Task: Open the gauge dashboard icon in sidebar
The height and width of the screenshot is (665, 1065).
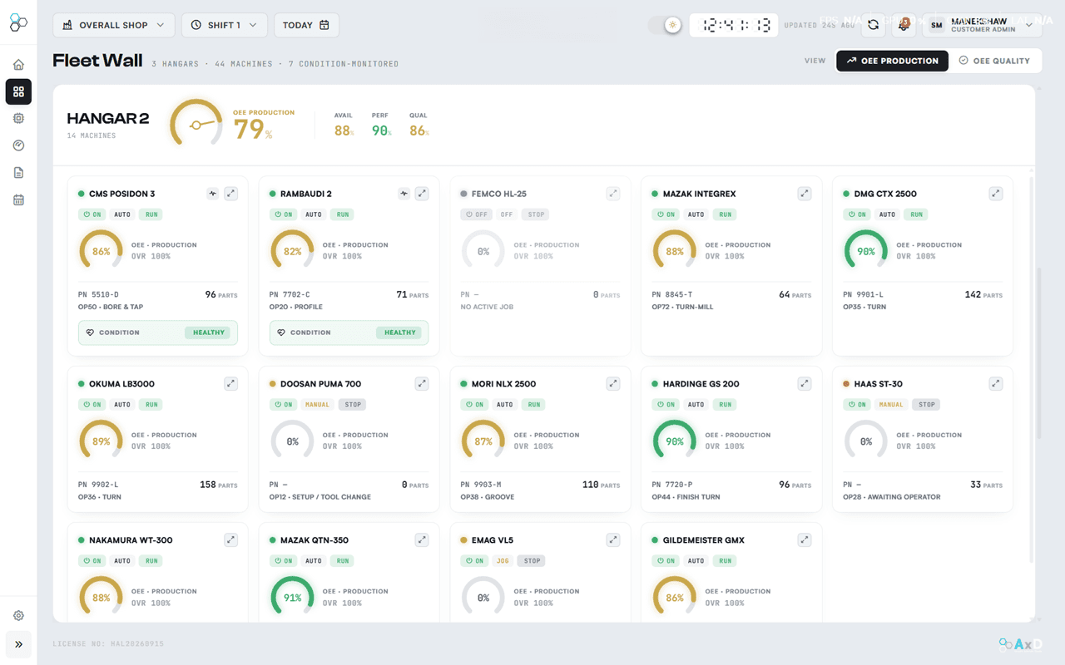Action: [18, 145]
